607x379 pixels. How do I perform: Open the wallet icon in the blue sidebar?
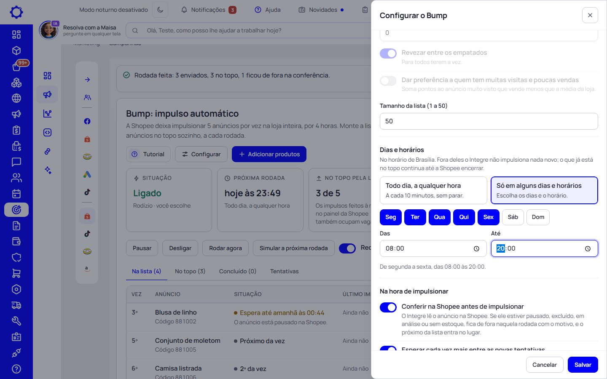point(16,241)
